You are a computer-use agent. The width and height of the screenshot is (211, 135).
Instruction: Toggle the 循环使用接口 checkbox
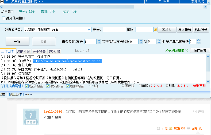point(4,18)
